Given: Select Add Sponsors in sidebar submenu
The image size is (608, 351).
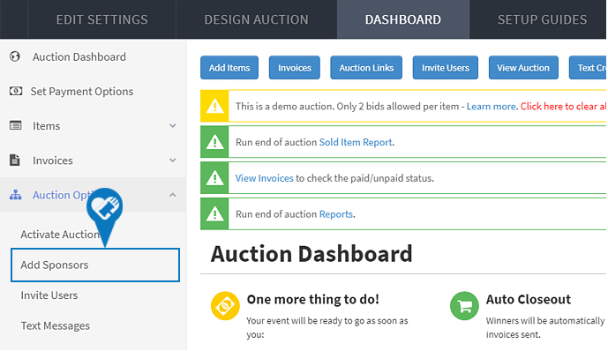Looking at the screenshot, I should (x=95, y=265).
